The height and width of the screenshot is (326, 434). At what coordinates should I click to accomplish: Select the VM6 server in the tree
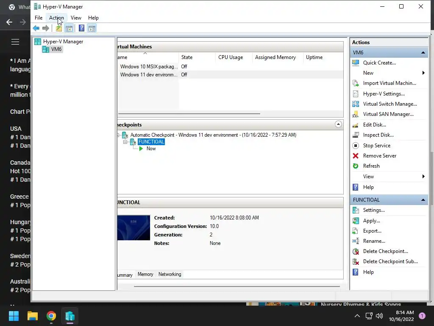[x=56, y=49]
